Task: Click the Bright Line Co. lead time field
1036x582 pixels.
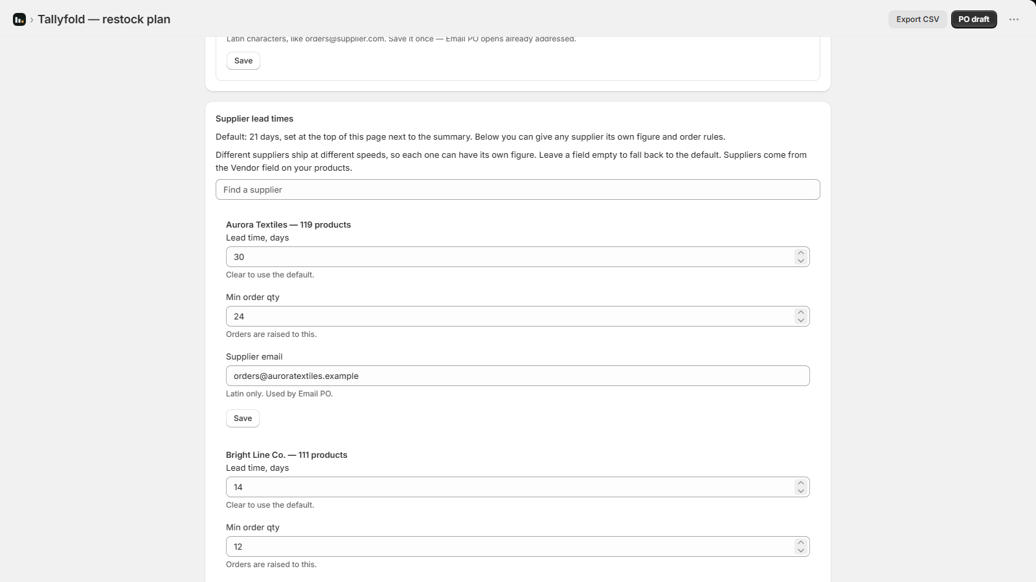Action: pos(518,487)
